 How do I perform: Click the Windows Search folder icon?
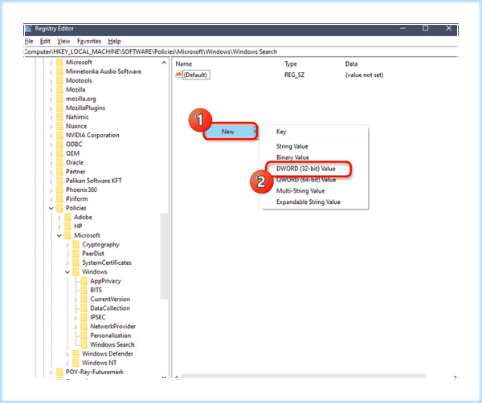(x=84, y=344)
